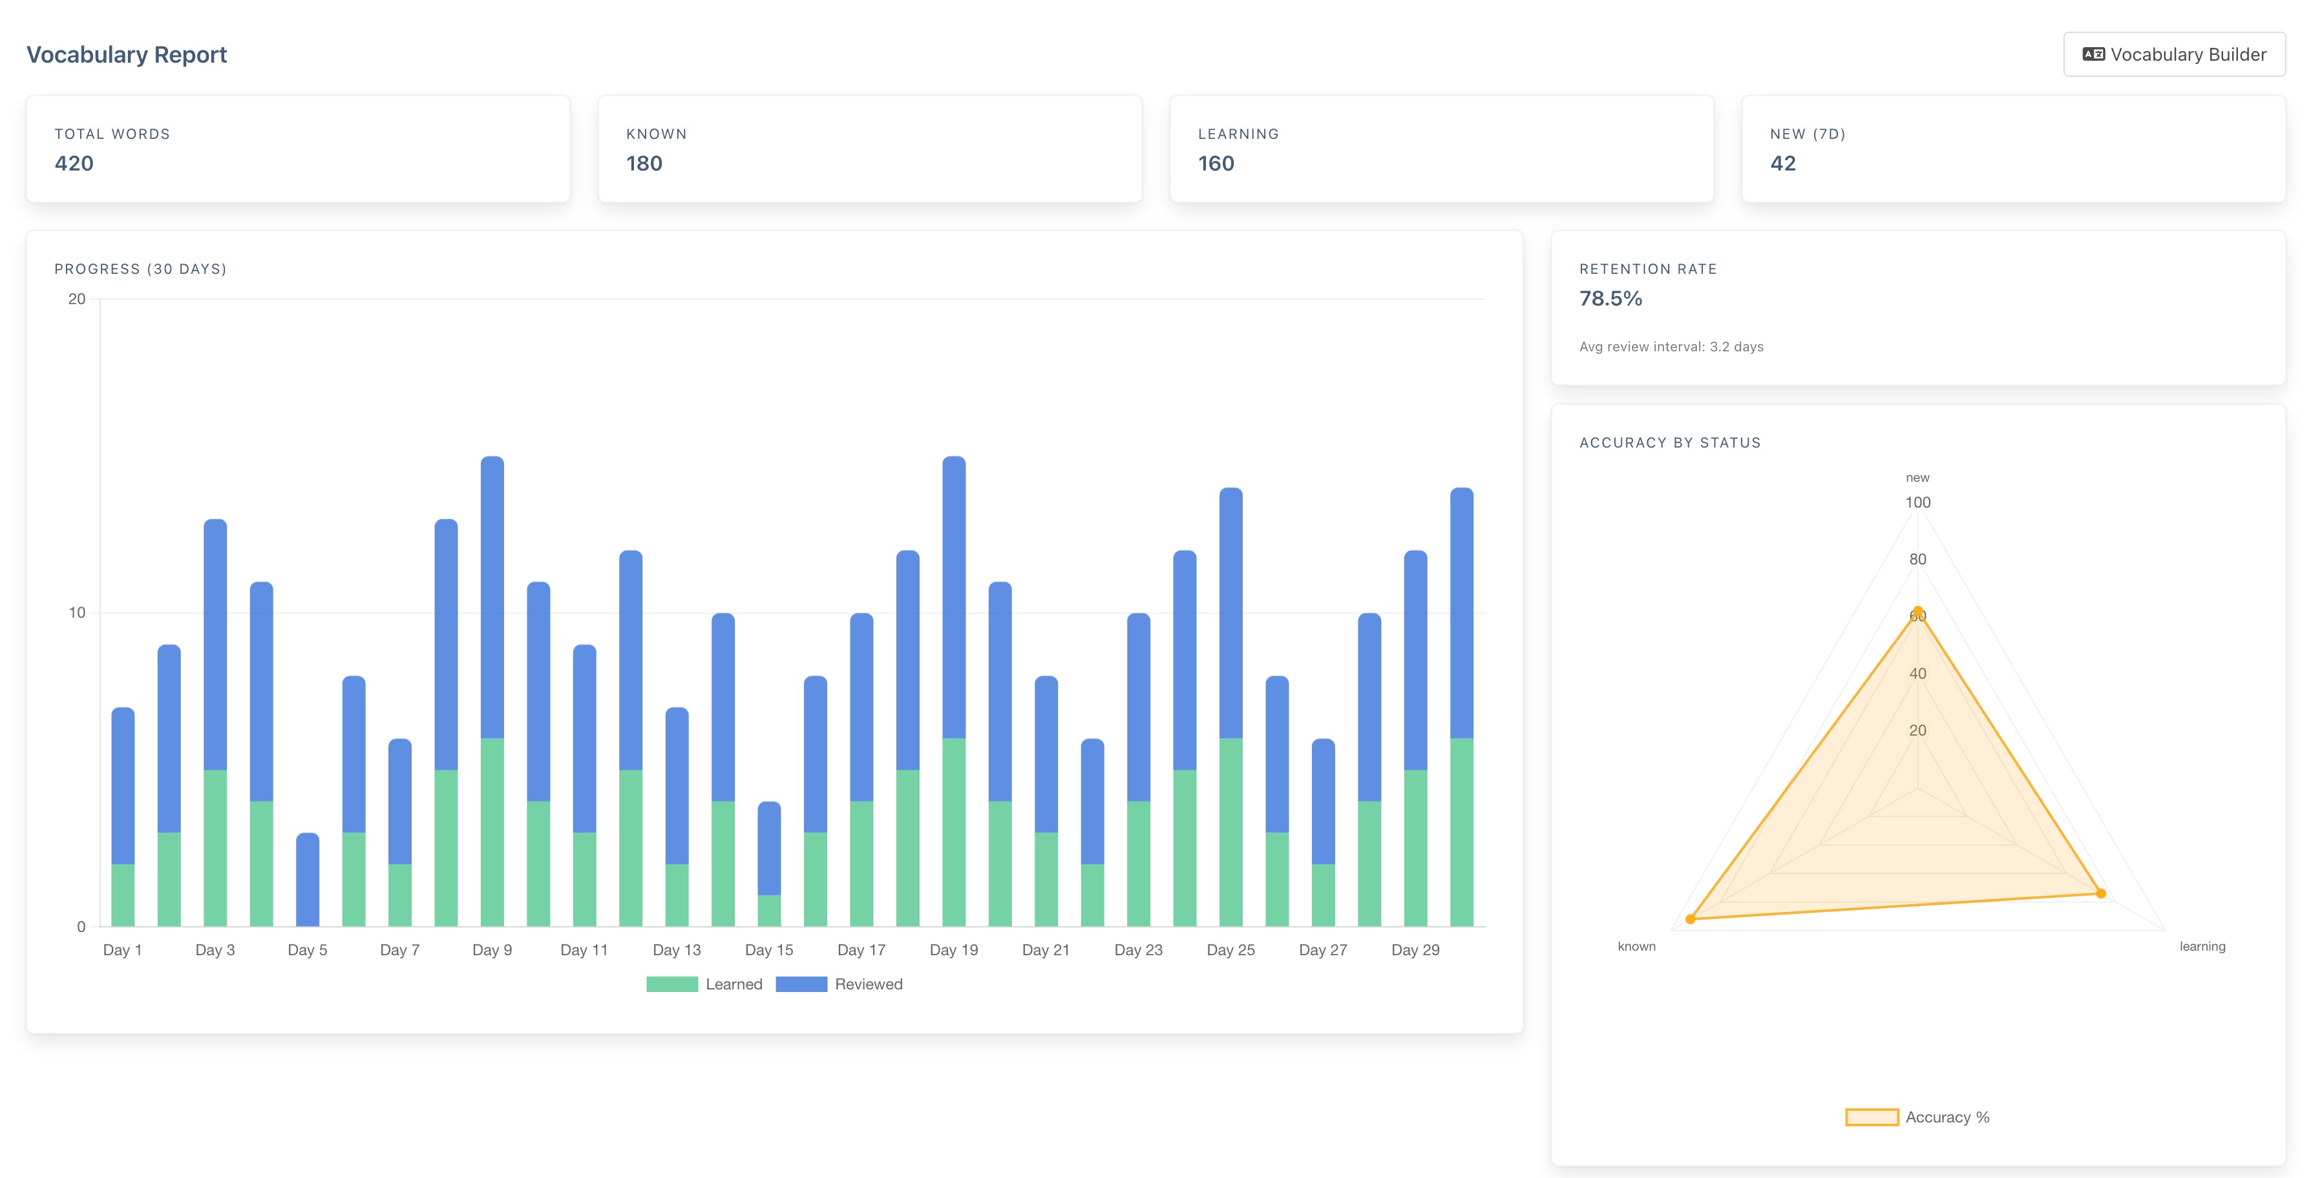Click the radar point near learning axis

[2100, 893]
